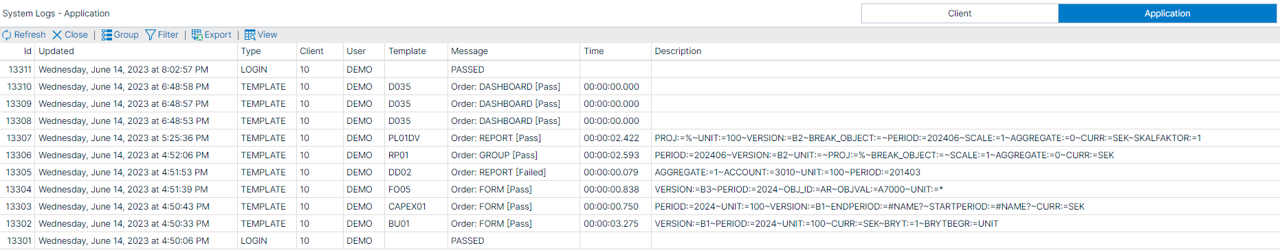Screen dimensions: 1280x250
Task: Open the View icon in toolbar
Action: [x=250, y=35]
